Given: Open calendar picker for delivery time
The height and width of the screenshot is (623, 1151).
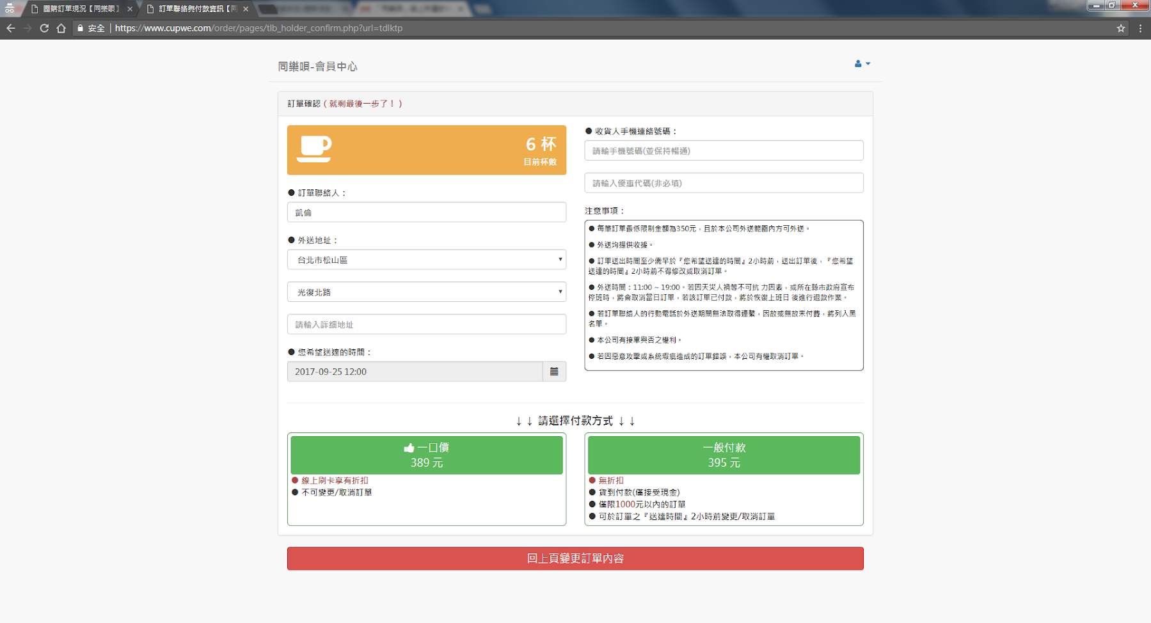Looking at the screenshot, I should click(554, 372).
